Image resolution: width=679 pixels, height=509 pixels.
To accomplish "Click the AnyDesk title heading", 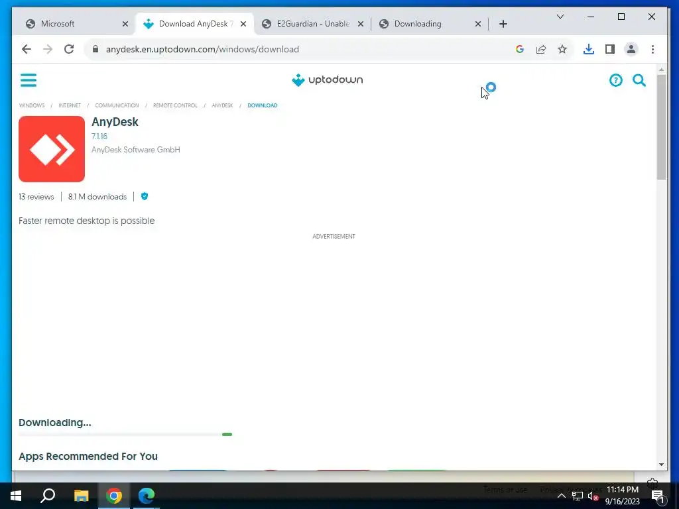I will pos(115,122).
